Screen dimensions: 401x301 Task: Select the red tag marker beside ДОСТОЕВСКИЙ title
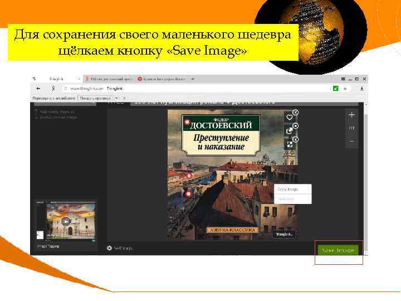pos(187,122)
